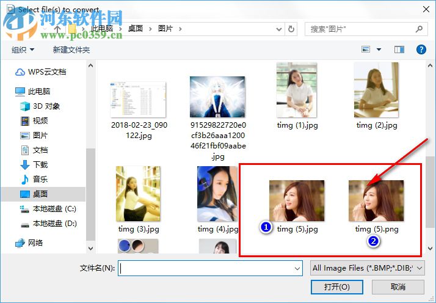Select 此电脑 computer icon in tree
The width and height of the screenshot is (436, 303).
pos(20,92)
